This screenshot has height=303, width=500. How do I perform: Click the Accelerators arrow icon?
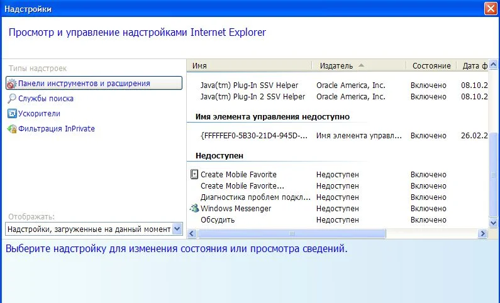pos(12,113)
